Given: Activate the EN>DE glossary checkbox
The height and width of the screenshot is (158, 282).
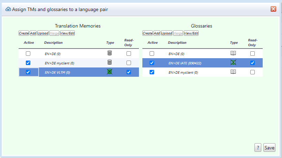Looking at the screenshot, I should (x=152, y=54).
